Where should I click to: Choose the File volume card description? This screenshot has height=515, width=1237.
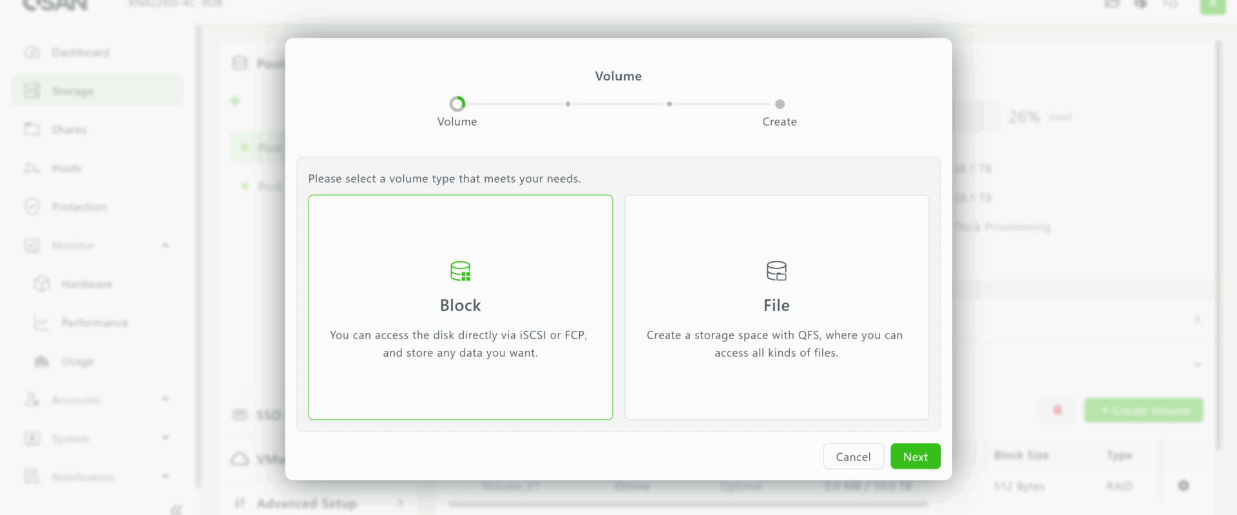pyautogui.click(x=776, y=344)
